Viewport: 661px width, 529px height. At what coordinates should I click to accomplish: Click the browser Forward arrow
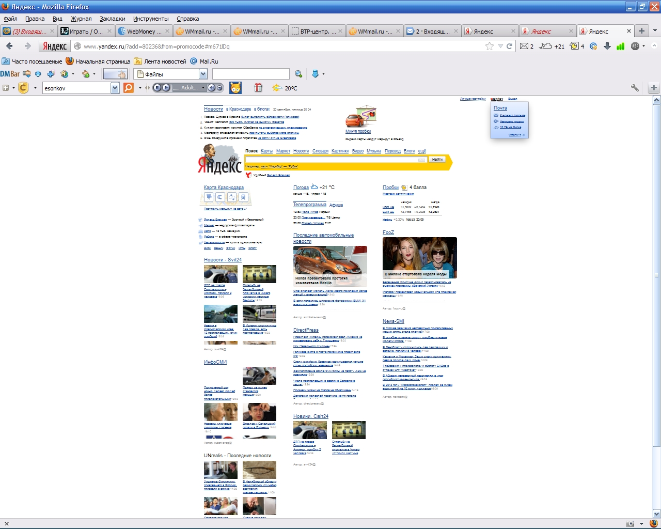click(28, 46)
